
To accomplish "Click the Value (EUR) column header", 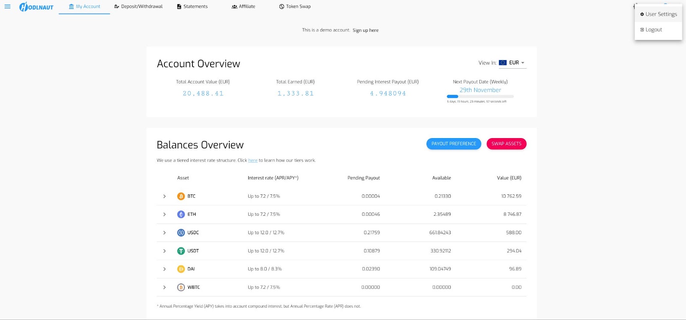I will [509, 178].
